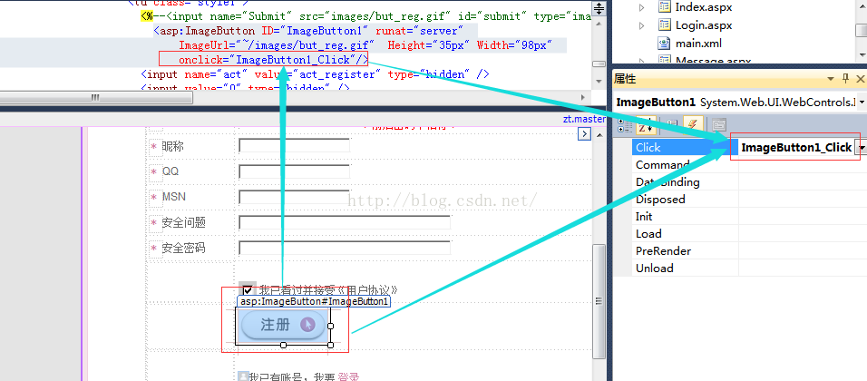Click the 注册 register image button
Viewport: 867px width, 381px height.
[283, 325]
